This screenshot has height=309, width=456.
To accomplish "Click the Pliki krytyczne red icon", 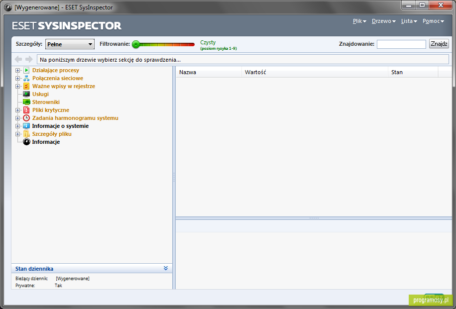I will (x=26, y=110).
